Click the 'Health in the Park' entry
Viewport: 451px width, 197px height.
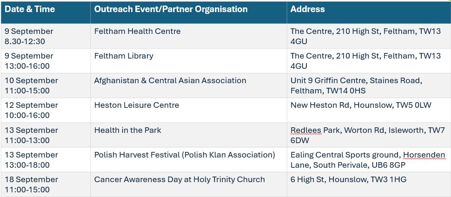point(128,130)
